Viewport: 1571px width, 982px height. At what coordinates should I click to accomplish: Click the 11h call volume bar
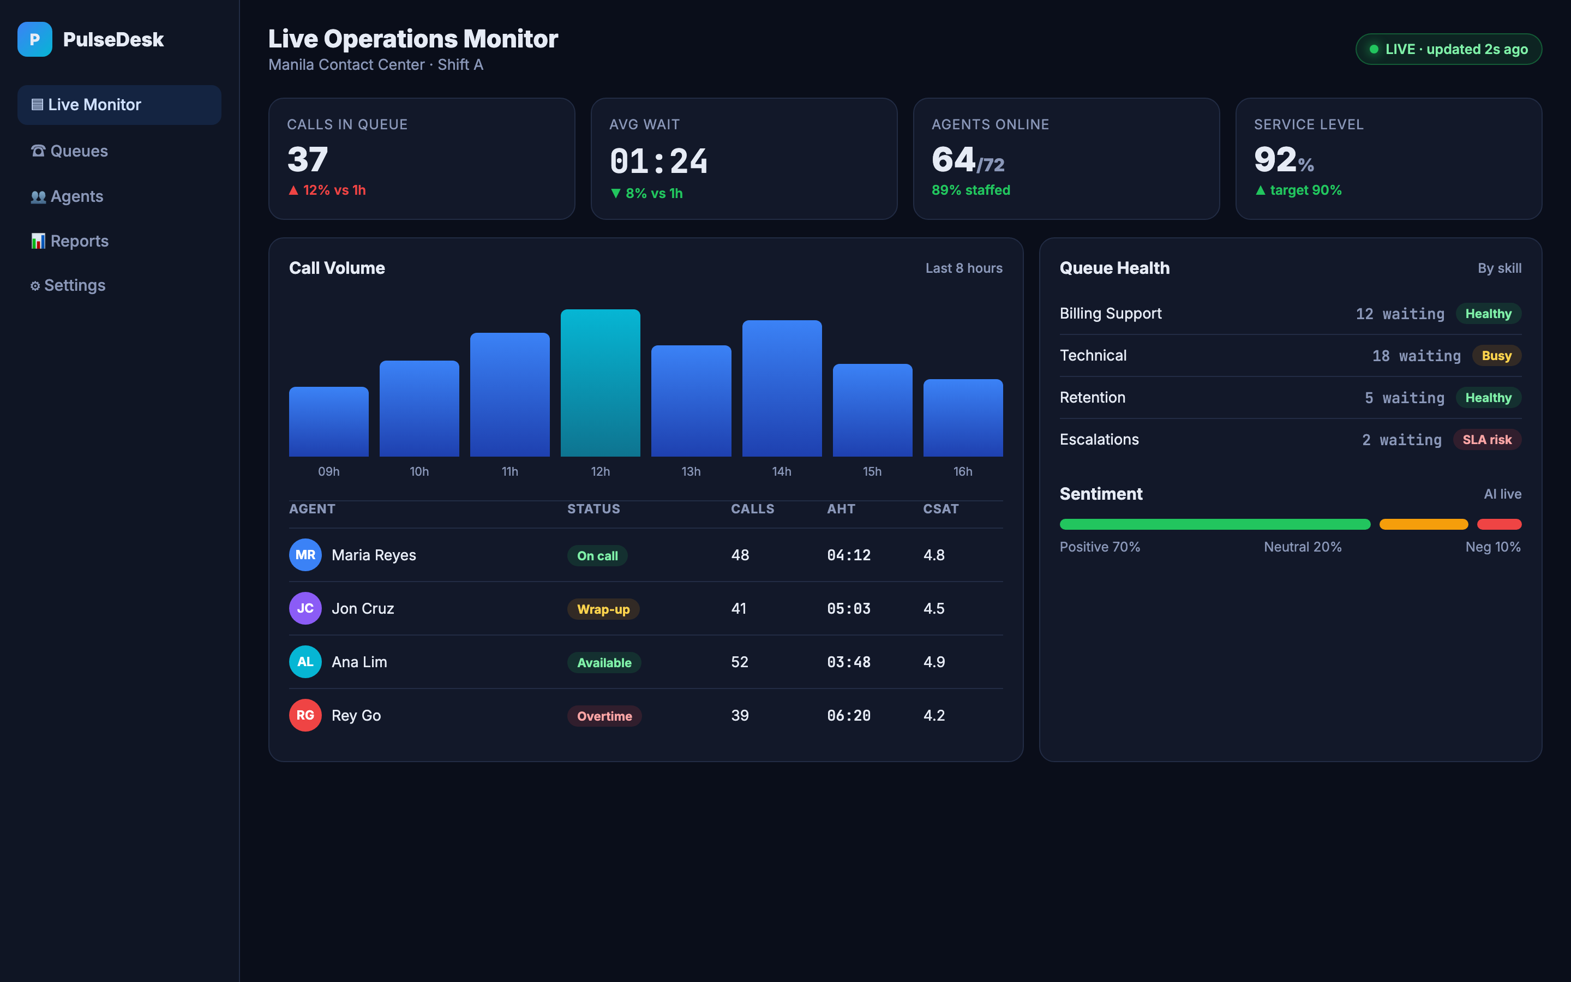(509, 395)
